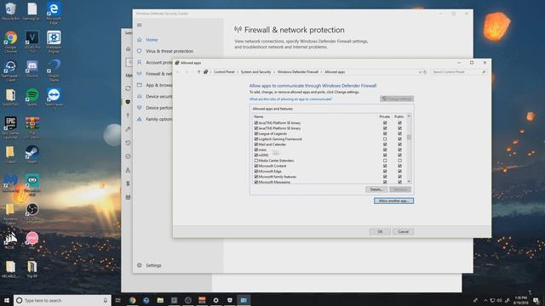This screenshot has height=306, width=545.
Task: Click the Cortana microphone icon
Action: 106,300
